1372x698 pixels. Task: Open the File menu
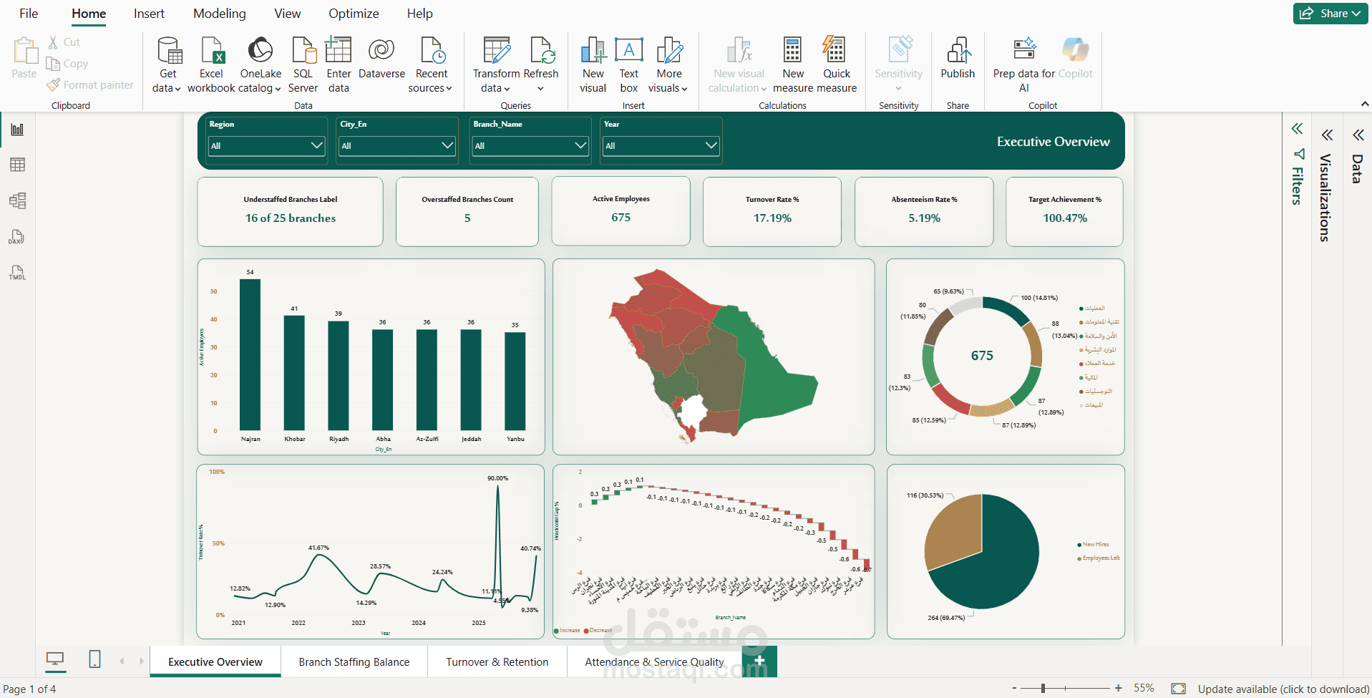tap(29, 14)
